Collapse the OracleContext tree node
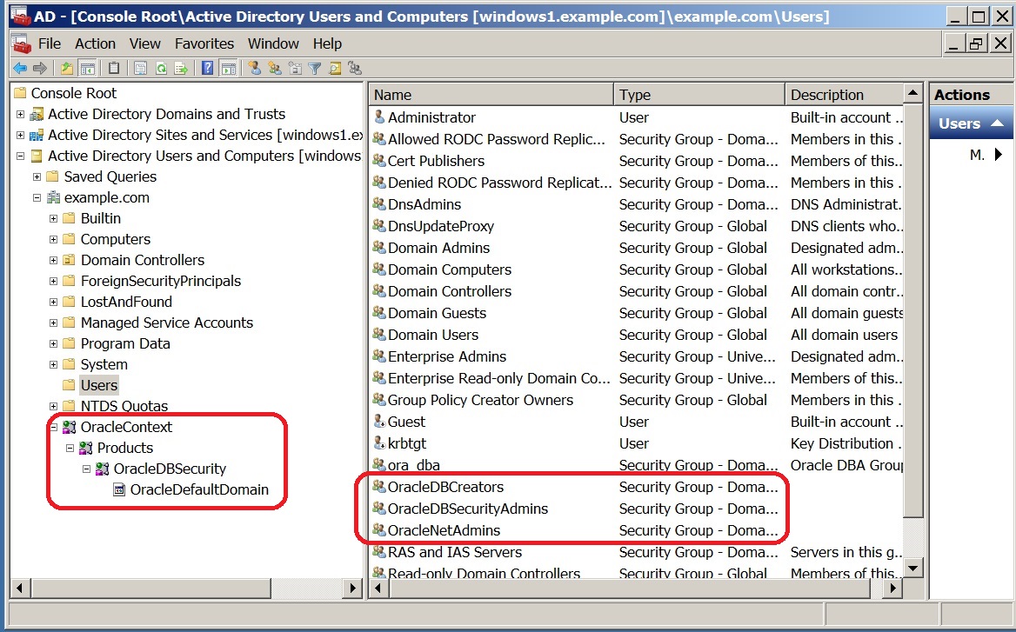The width and height of the screenshot is (1016, 632). coord(54,427)
